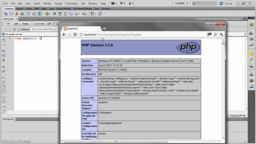The width and height of the screenshot is (256, 144).
Task: Switch to the InContext Editing insert tab
Action: pos(83,9)
